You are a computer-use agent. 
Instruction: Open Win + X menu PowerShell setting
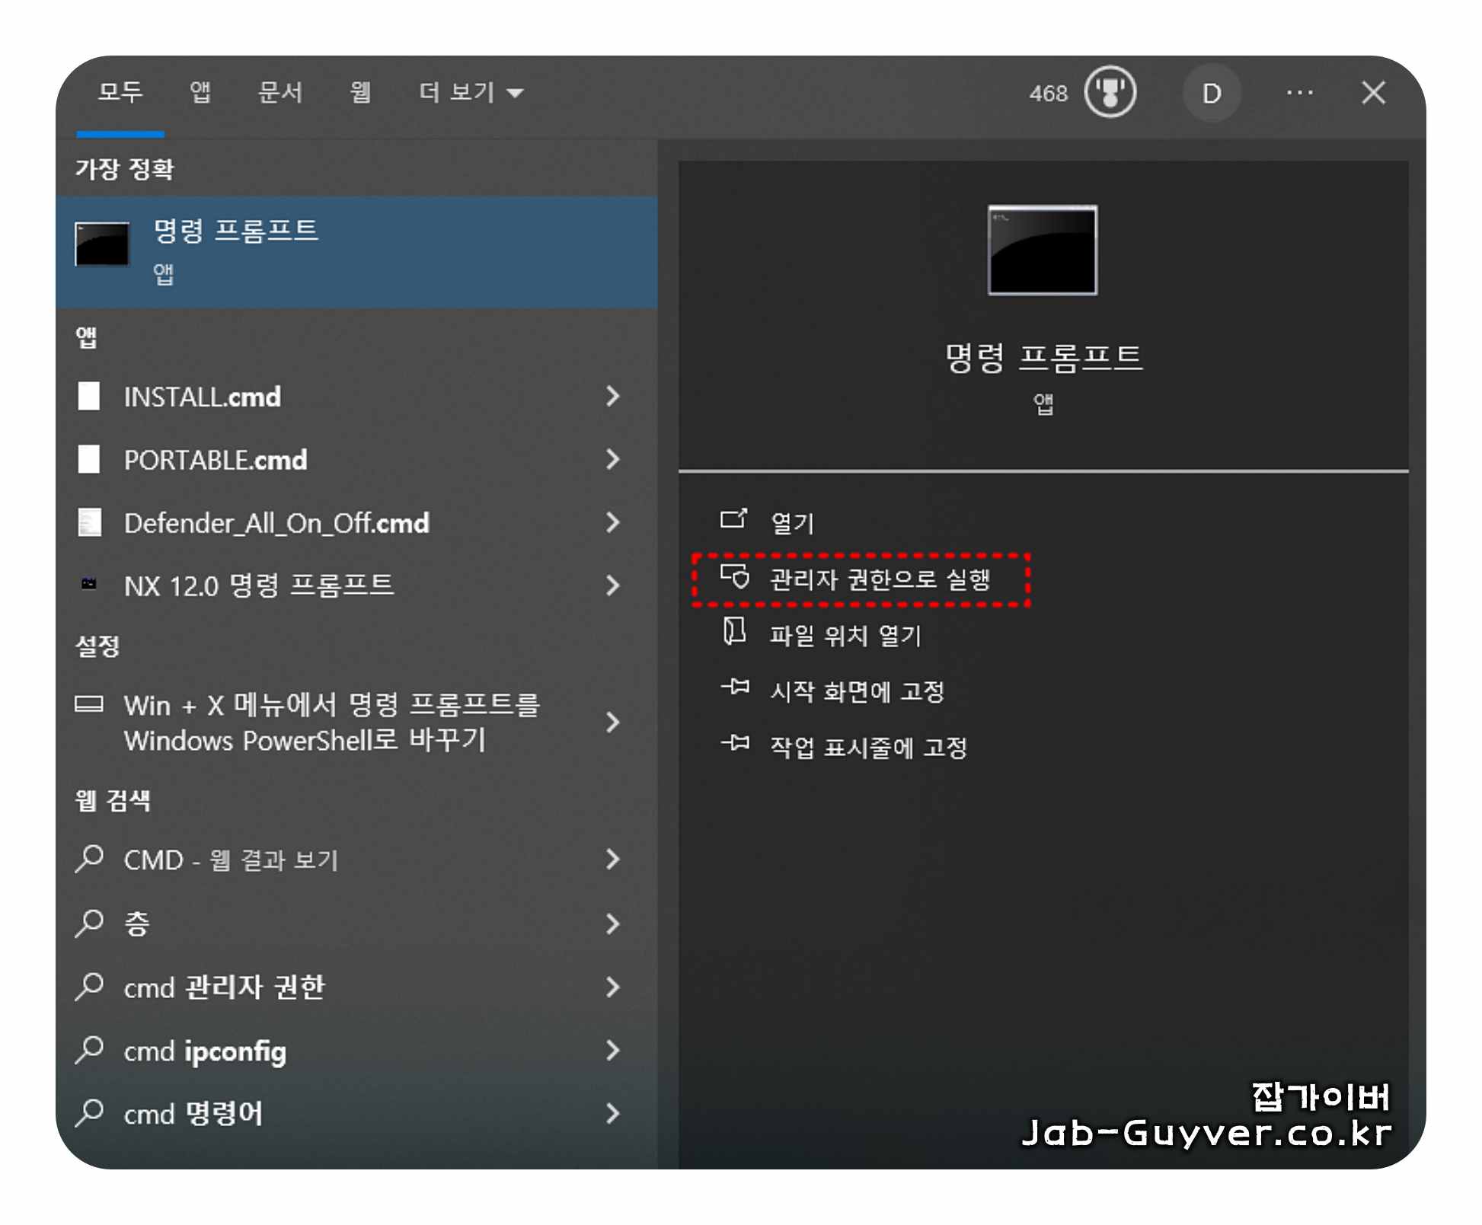click(331, 722)
